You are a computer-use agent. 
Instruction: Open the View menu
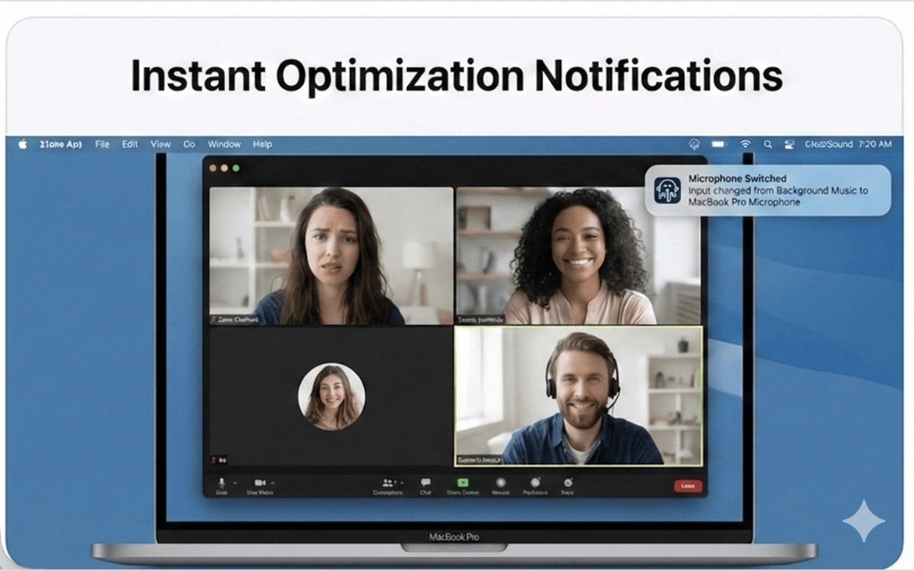161,144
